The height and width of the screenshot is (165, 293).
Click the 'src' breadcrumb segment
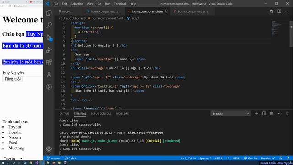60,18
